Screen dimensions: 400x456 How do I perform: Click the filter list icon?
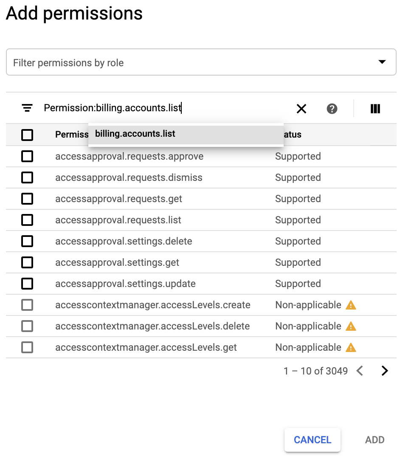tap(27, 108)
